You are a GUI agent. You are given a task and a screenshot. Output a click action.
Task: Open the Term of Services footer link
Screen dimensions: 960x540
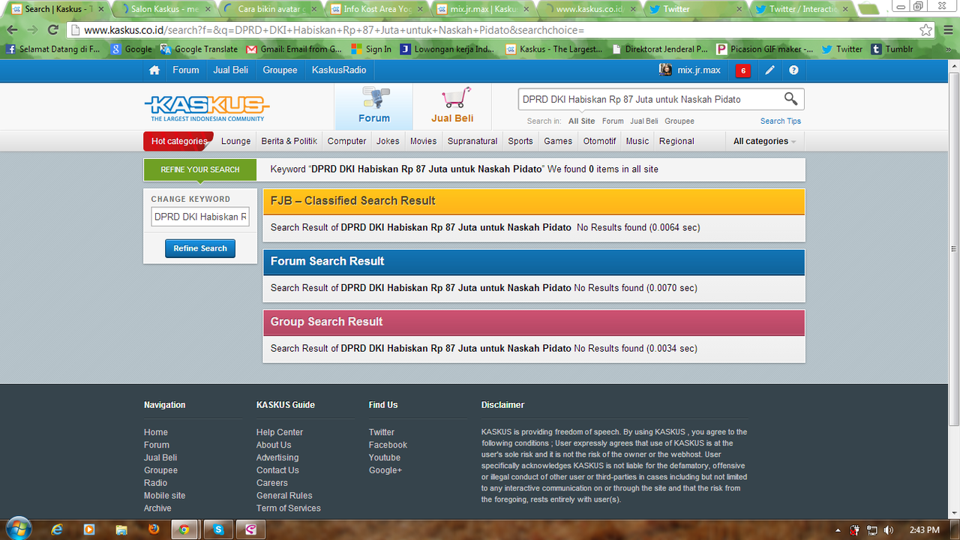tap(288, 508)
